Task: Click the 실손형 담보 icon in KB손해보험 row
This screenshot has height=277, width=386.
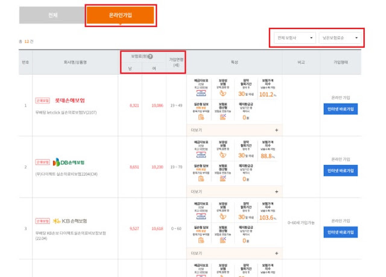Action: point(201,240)
